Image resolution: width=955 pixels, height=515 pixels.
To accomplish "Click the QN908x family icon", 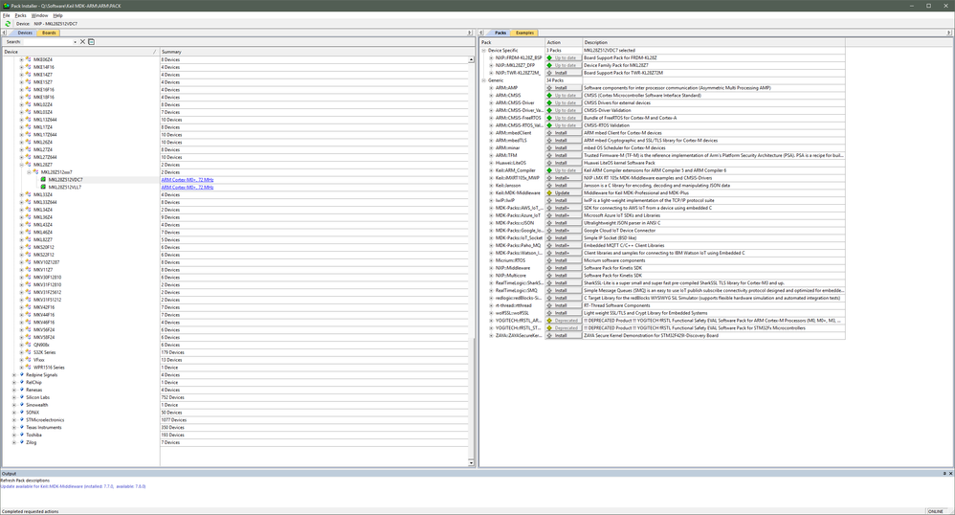I will 29,345.
